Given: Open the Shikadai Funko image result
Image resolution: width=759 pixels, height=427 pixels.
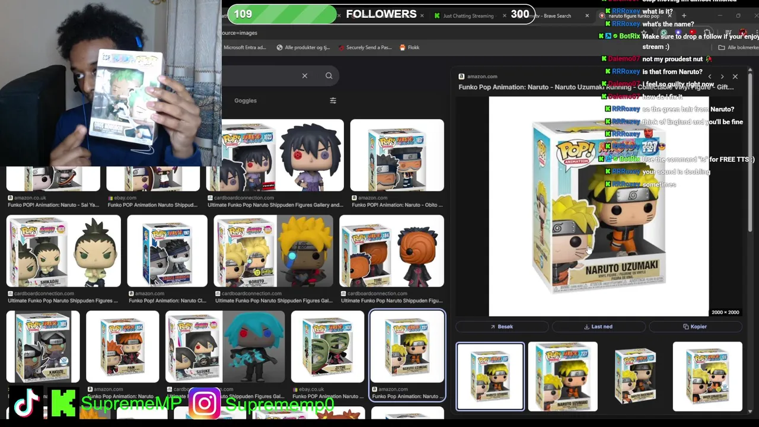Looking at the screenshot, I should tap(63, 251).
